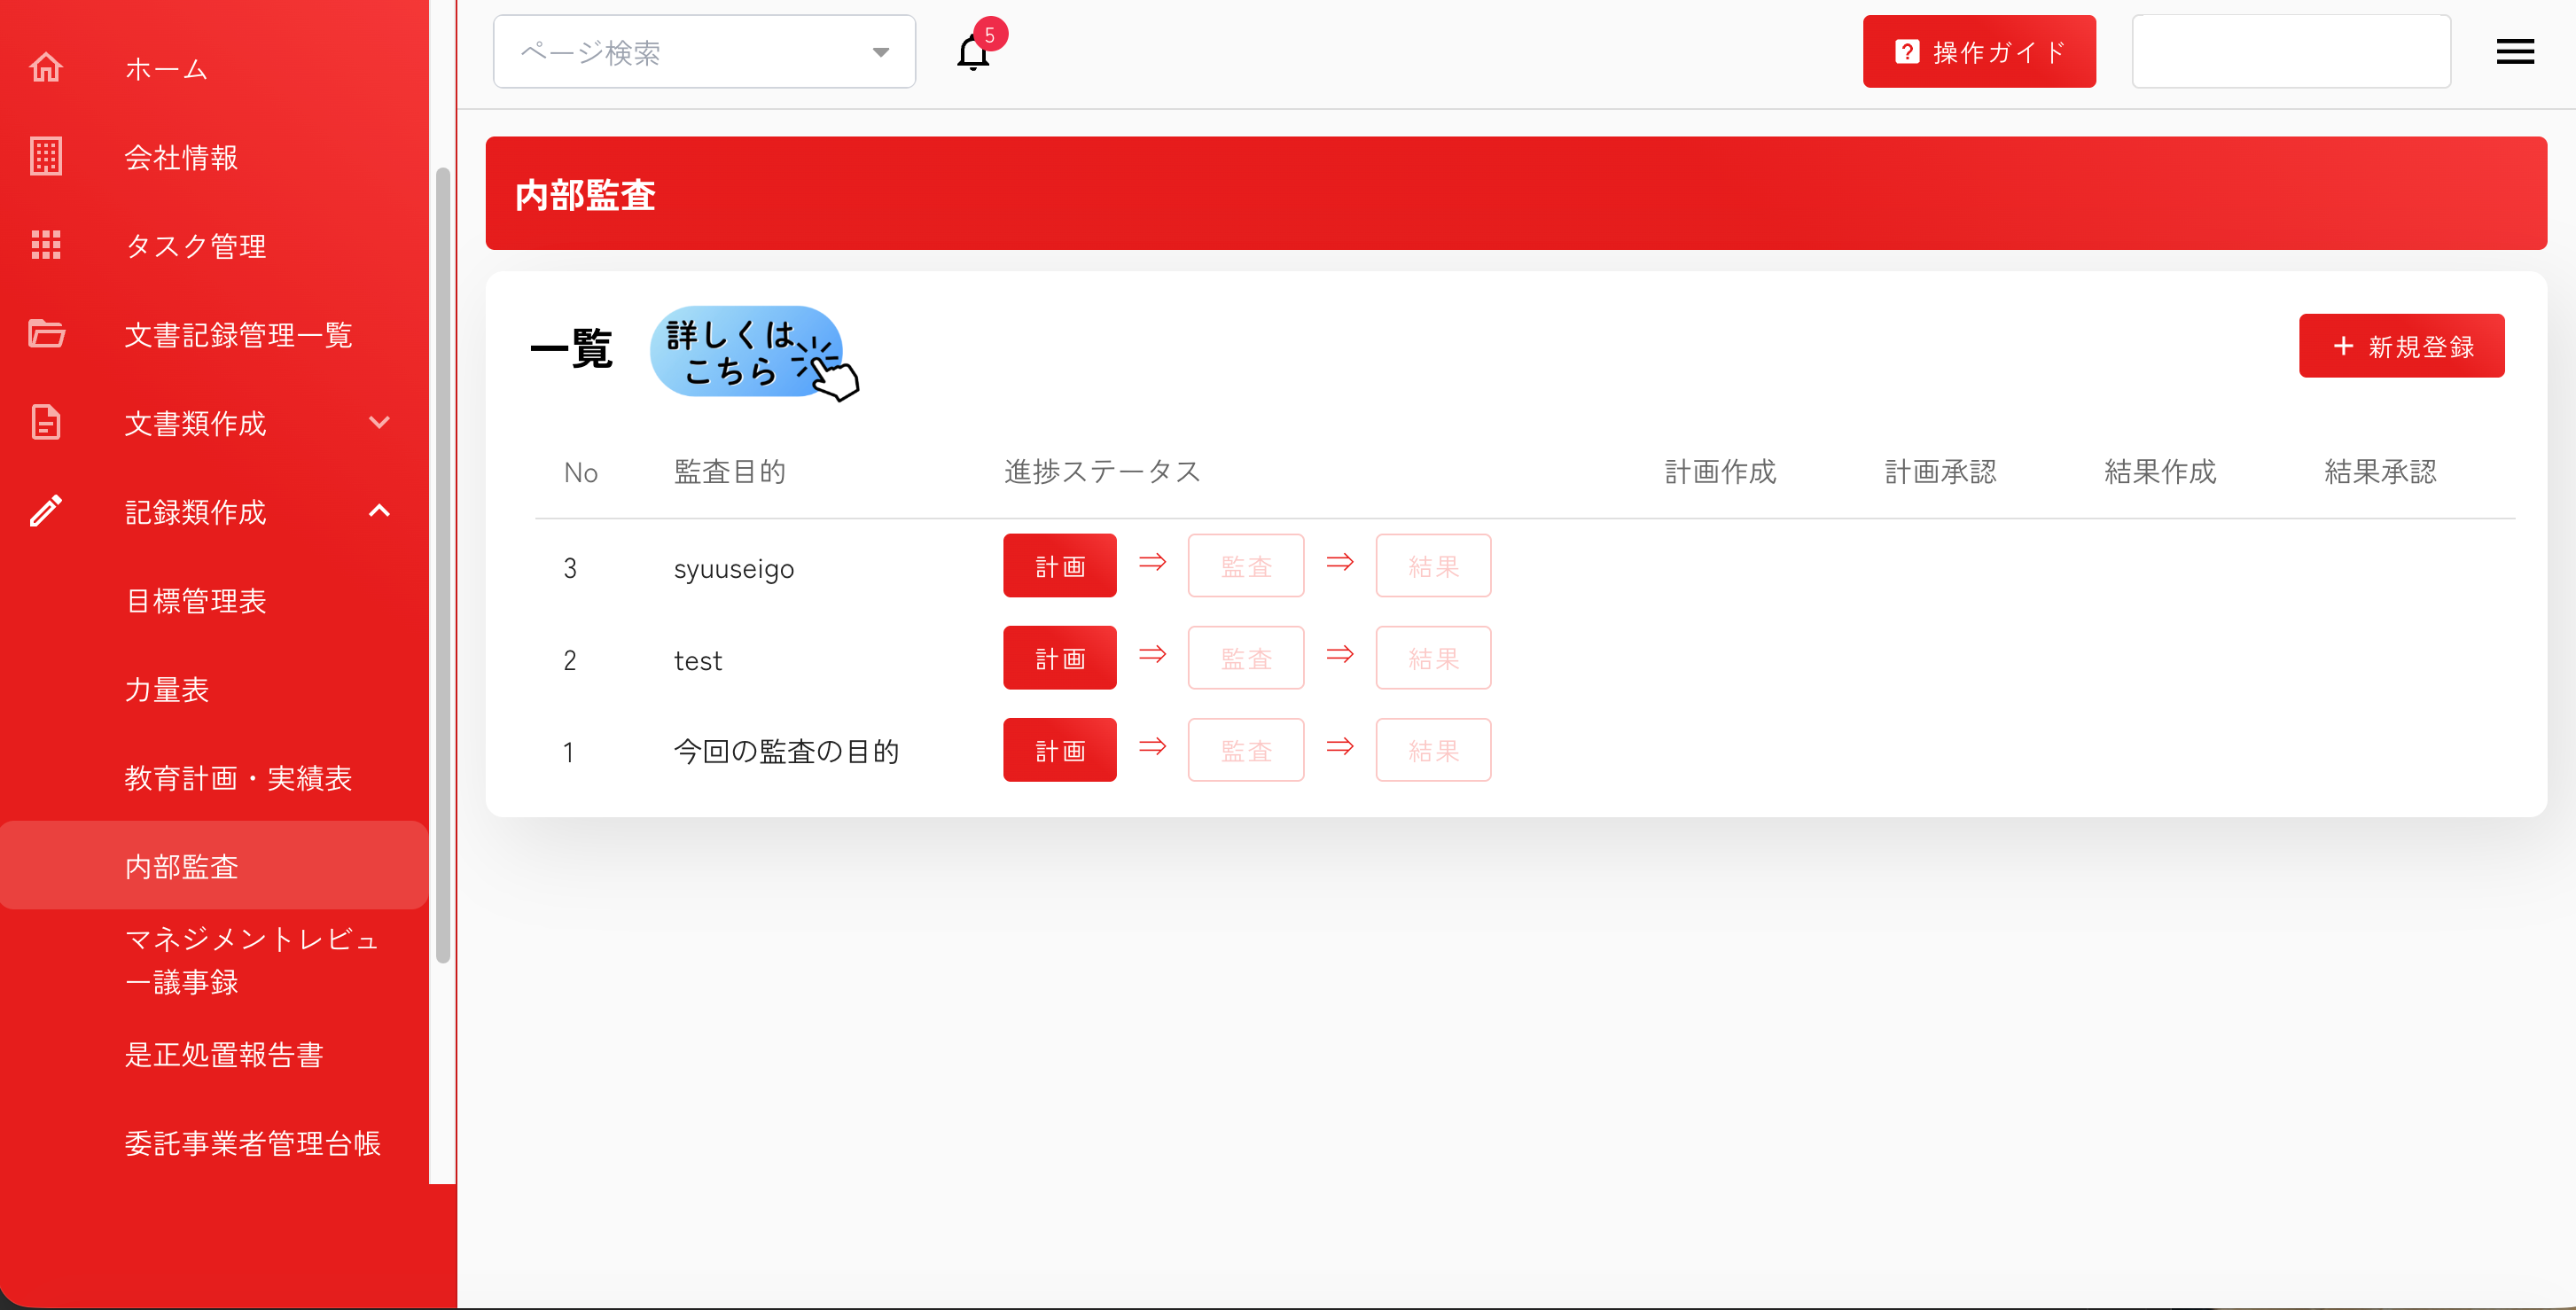
Task: Click the syuuseigo audit purpose text
Action: pos(734,568)
